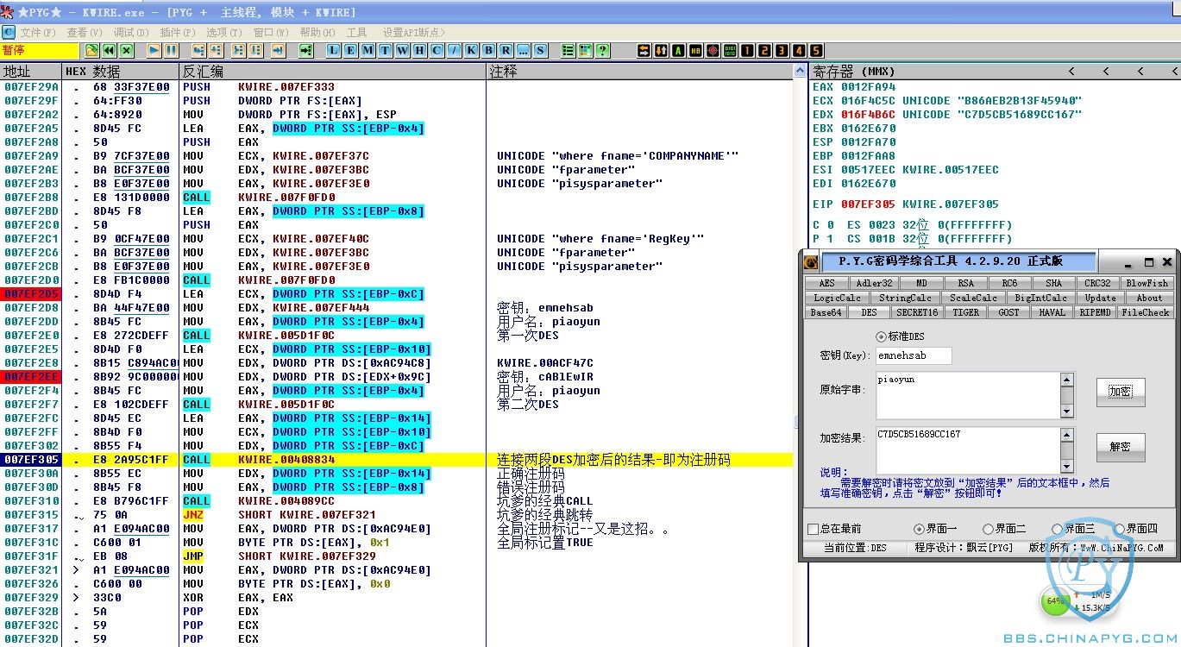The width and height of the screenshot is (1181, 647).
Task: Click the Open file toolbar icon
Action: point(91,50)
